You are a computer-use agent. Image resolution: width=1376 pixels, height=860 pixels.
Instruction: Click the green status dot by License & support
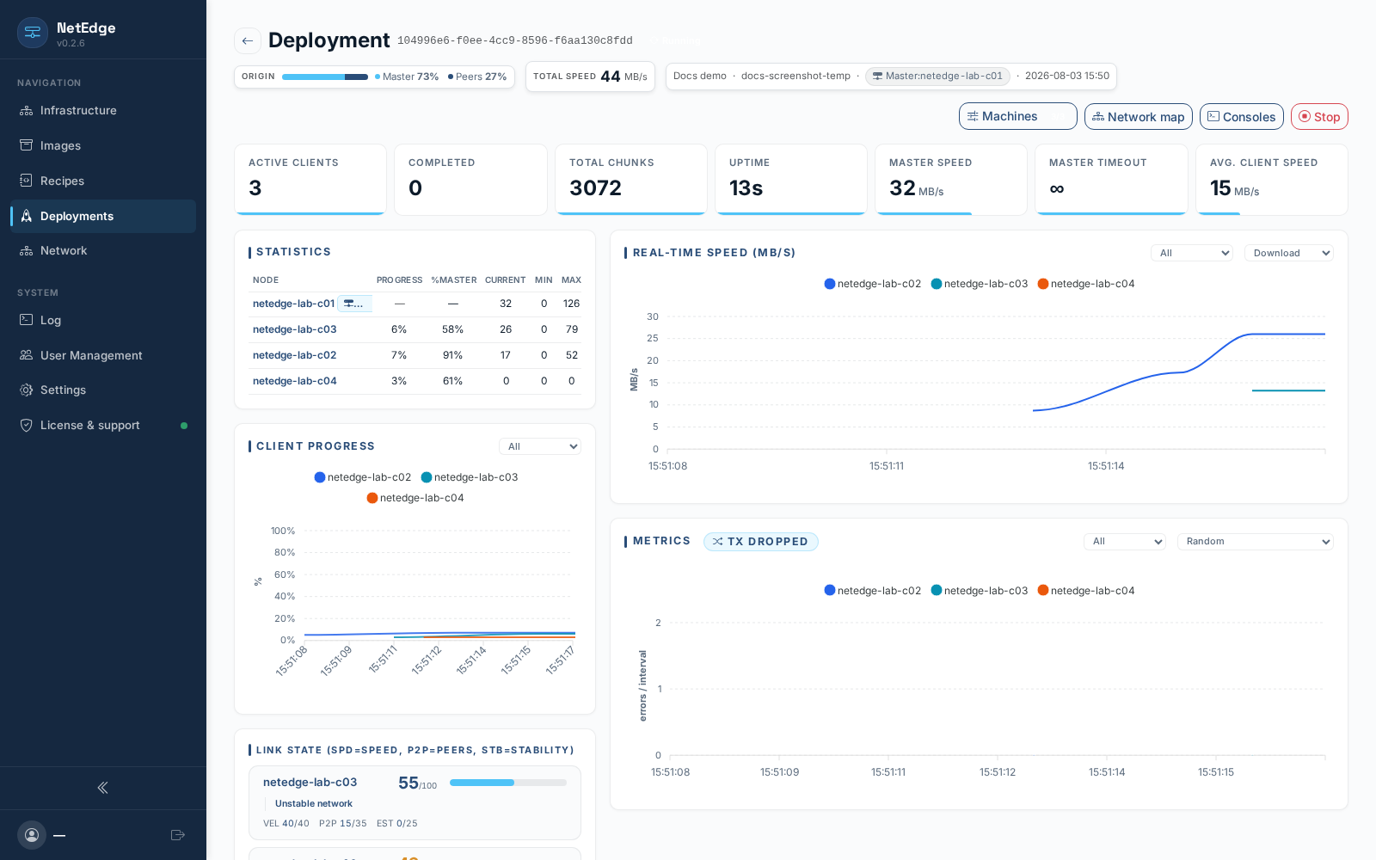pos(184,426)
